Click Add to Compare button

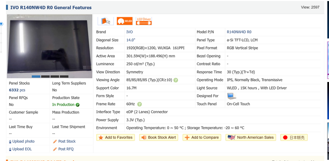[202, 137]
